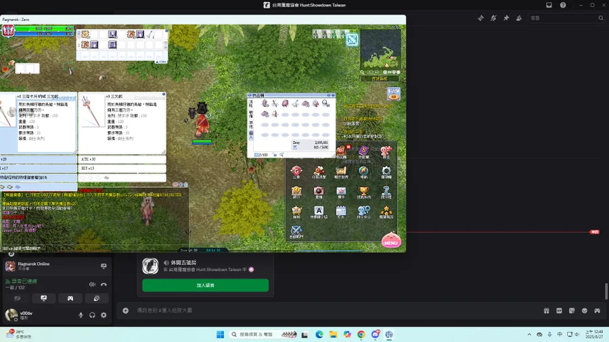This screenshot has width=609, height=342.
Task: Open Google Chrome from taskbar
Action: (361, 335)
